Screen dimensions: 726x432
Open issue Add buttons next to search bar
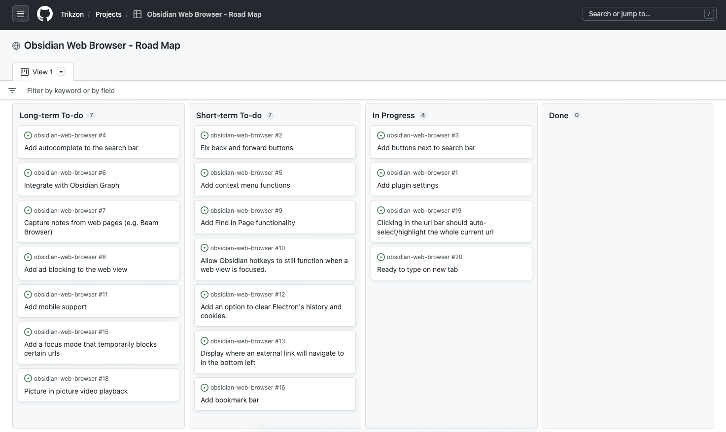coord(426,148)
